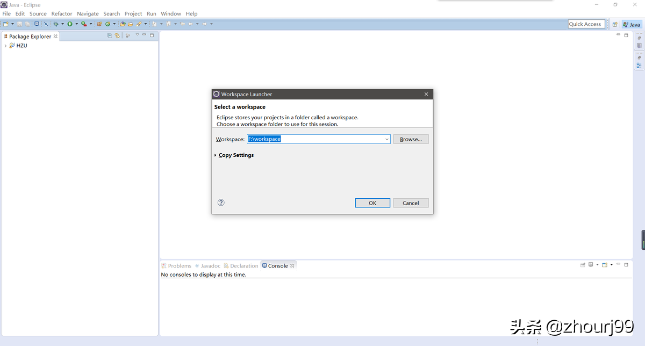This screenshot has width=645, height=346.
Task: Click Collapse All in Package Explorer
Action: pos(110,35)
